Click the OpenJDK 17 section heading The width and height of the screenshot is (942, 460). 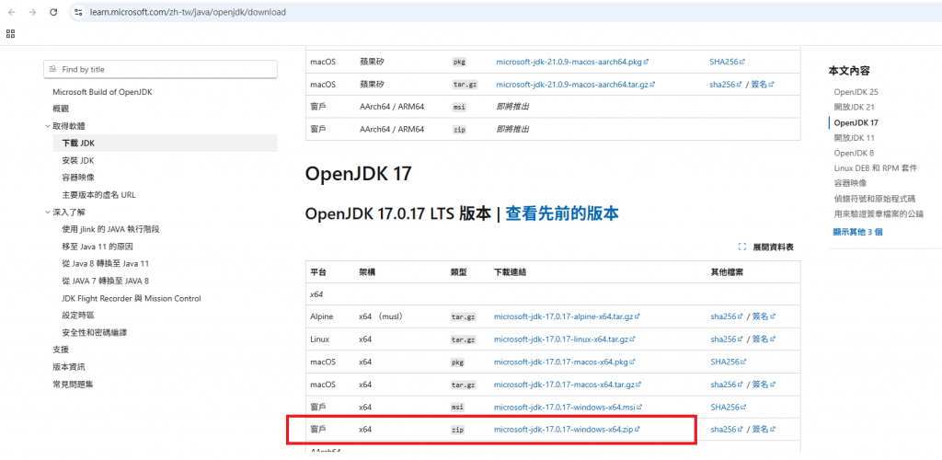[359, 174]
